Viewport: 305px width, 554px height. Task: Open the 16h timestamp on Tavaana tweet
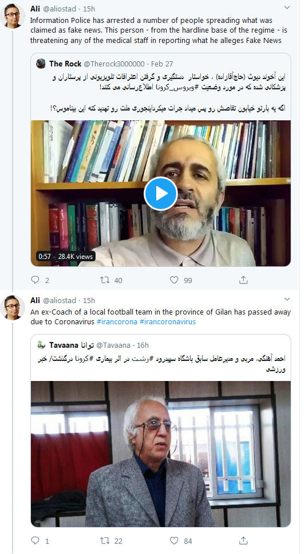pos(143,345)
